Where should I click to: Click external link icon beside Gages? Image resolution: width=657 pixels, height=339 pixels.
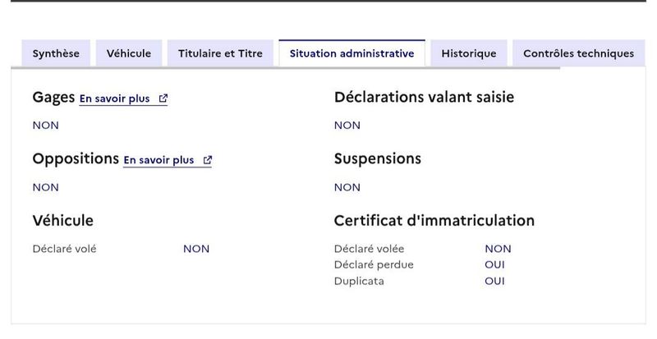pos(163,98)
